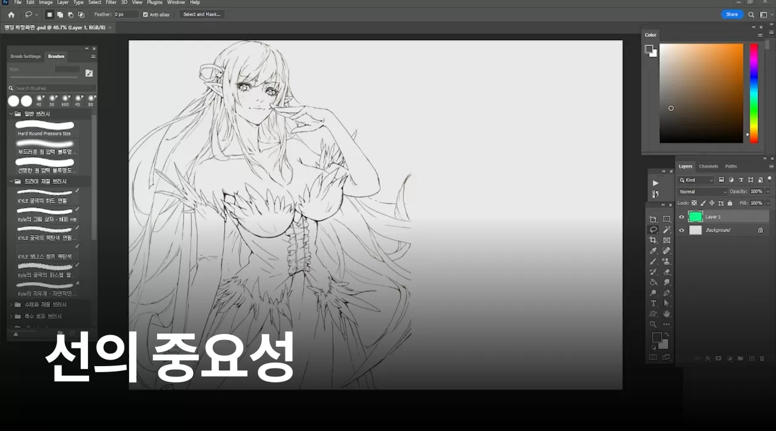Viewport: 776px width, 431px height.
Task: Click the Select and Mask button
Action: (x=201, y=14)
